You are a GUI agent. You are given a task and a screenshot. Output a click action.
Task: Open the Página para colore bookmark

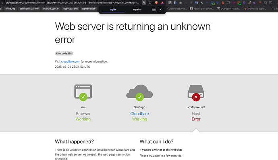pyautogui.click(x=202, y=9)
